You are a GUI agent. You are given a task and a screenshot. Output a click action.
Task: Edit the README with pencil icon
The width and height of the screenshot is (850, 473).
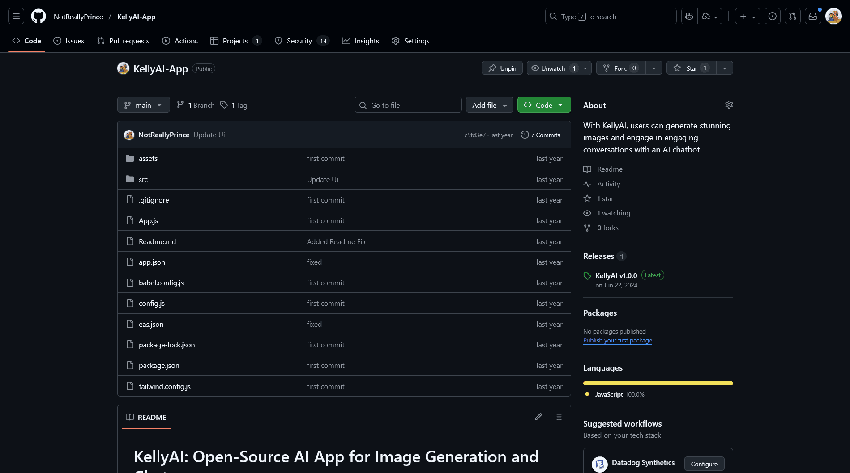[538, 417]
